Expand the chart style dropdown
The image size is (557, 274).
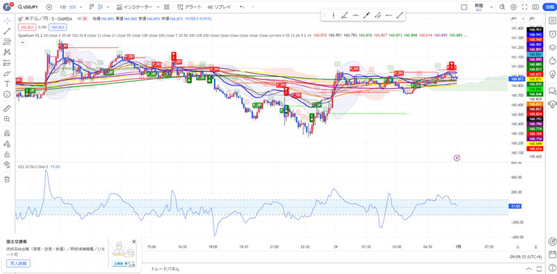tap(108, 7)
